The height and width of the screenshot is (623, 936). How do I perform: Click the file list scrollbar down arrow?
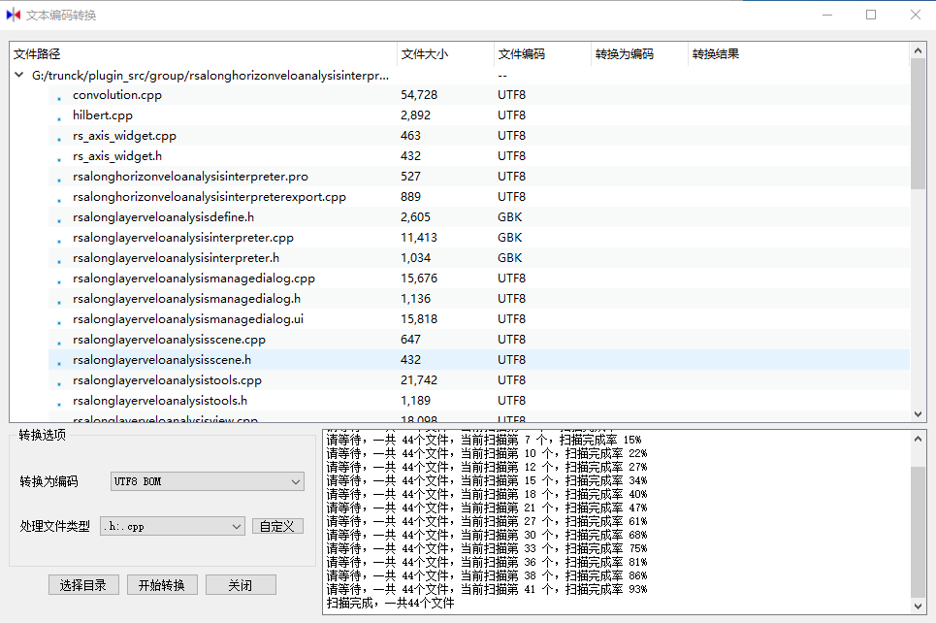pyautogui.click(x=920, y=412)
